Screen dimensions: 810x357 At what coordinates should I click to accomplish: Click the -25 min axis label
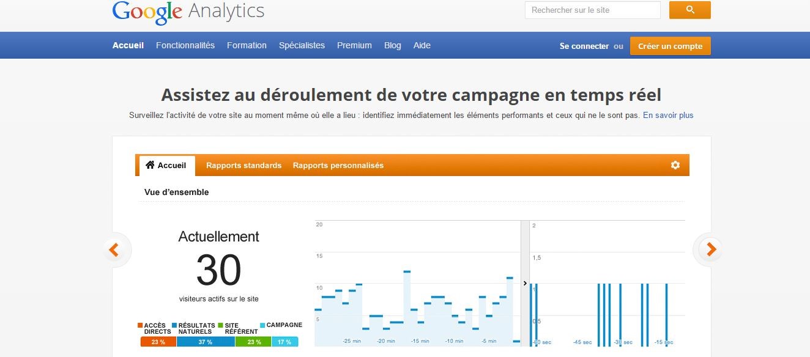pyautogui.click(x=351, y=341)
